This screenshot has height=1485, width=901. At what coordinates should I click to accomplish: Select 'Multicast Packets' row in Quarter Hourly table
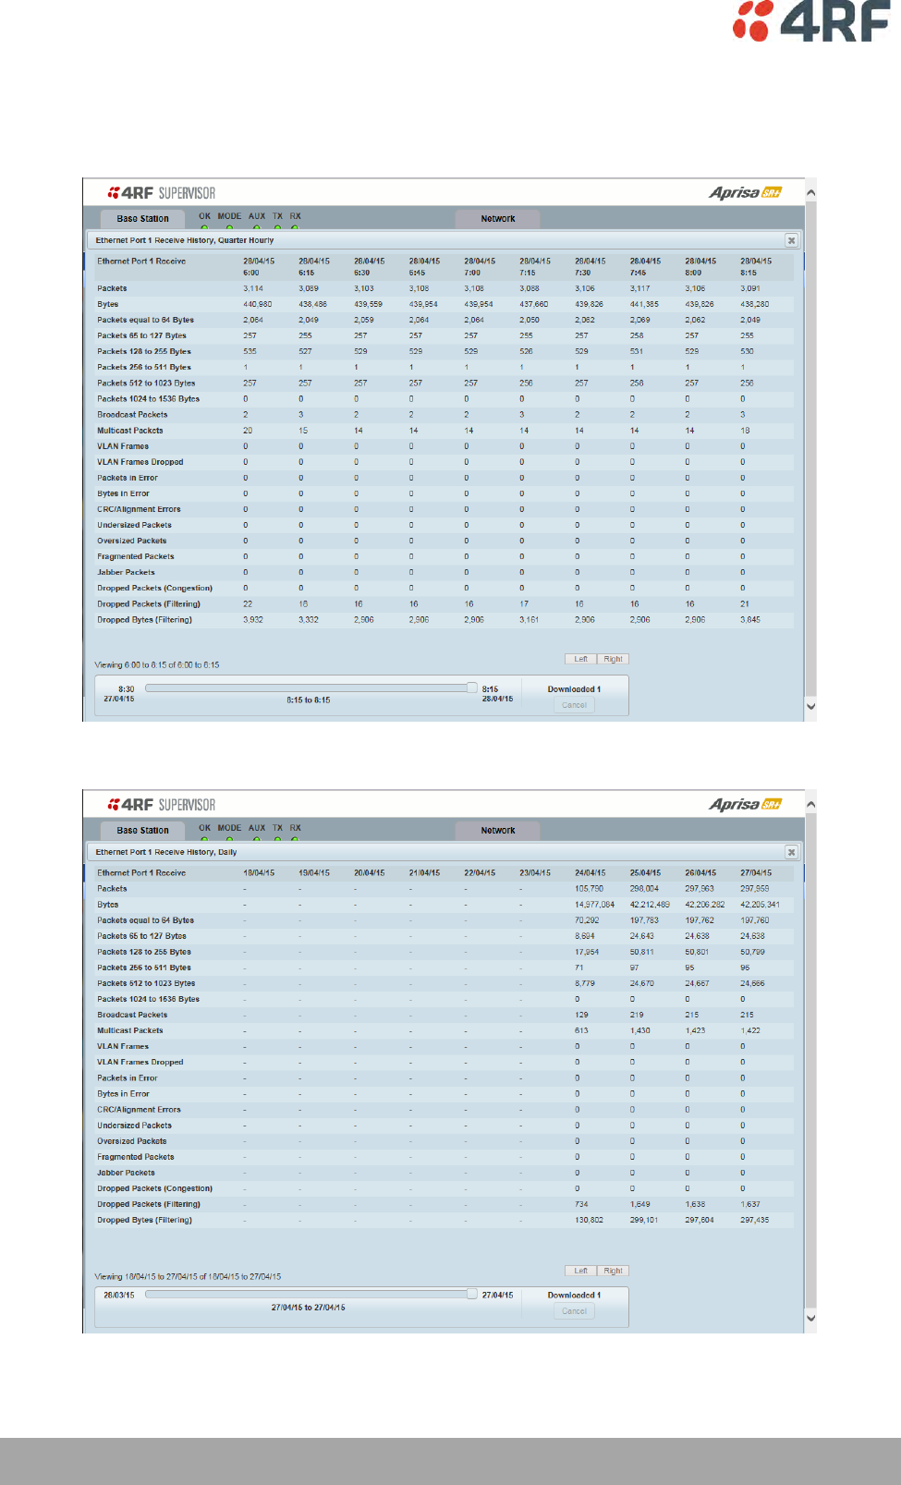(444, 431)
